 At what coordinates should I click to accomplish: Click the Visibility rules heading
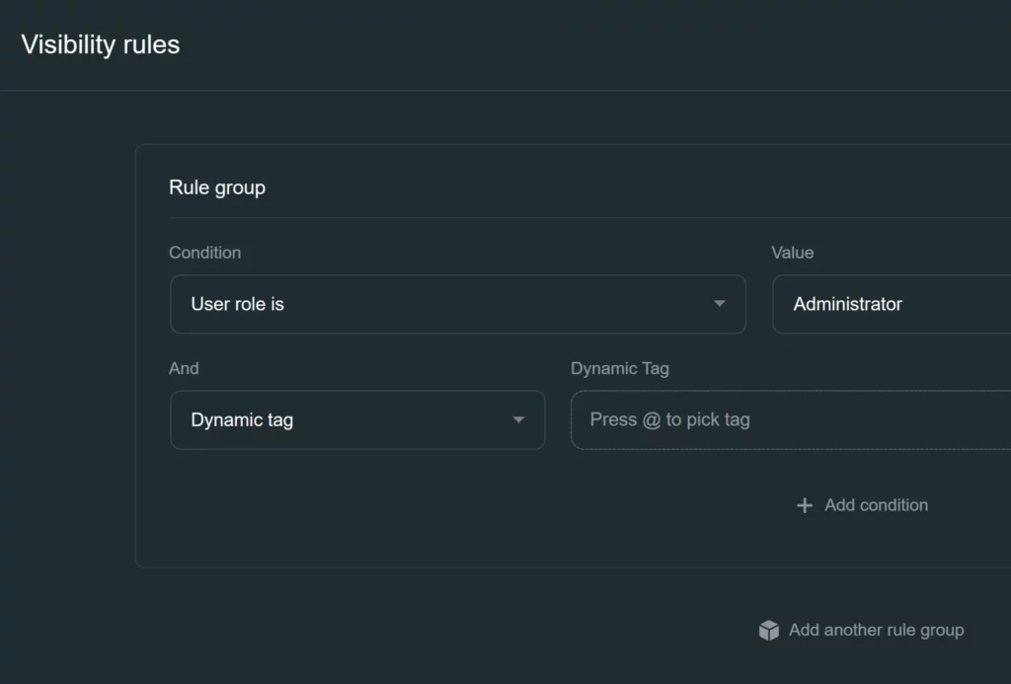101,44
